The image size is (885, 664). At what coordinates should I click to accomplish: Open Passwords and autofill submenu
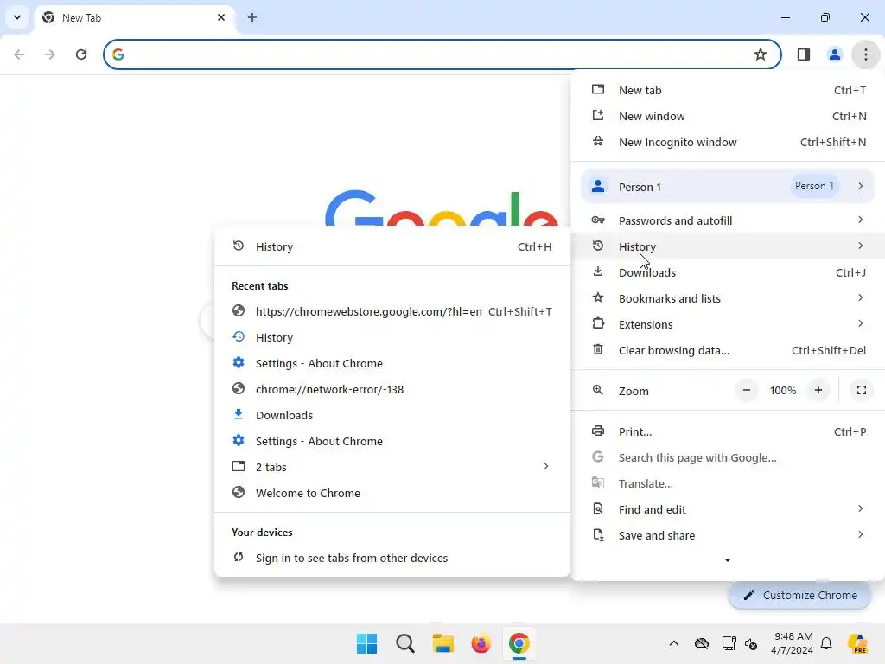[728, 220]
